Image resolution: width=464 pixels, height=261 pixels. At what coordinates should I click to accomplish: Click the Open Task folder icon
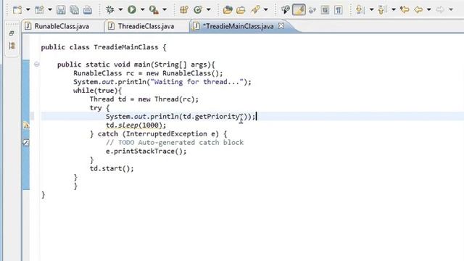[x=241, y=9]
